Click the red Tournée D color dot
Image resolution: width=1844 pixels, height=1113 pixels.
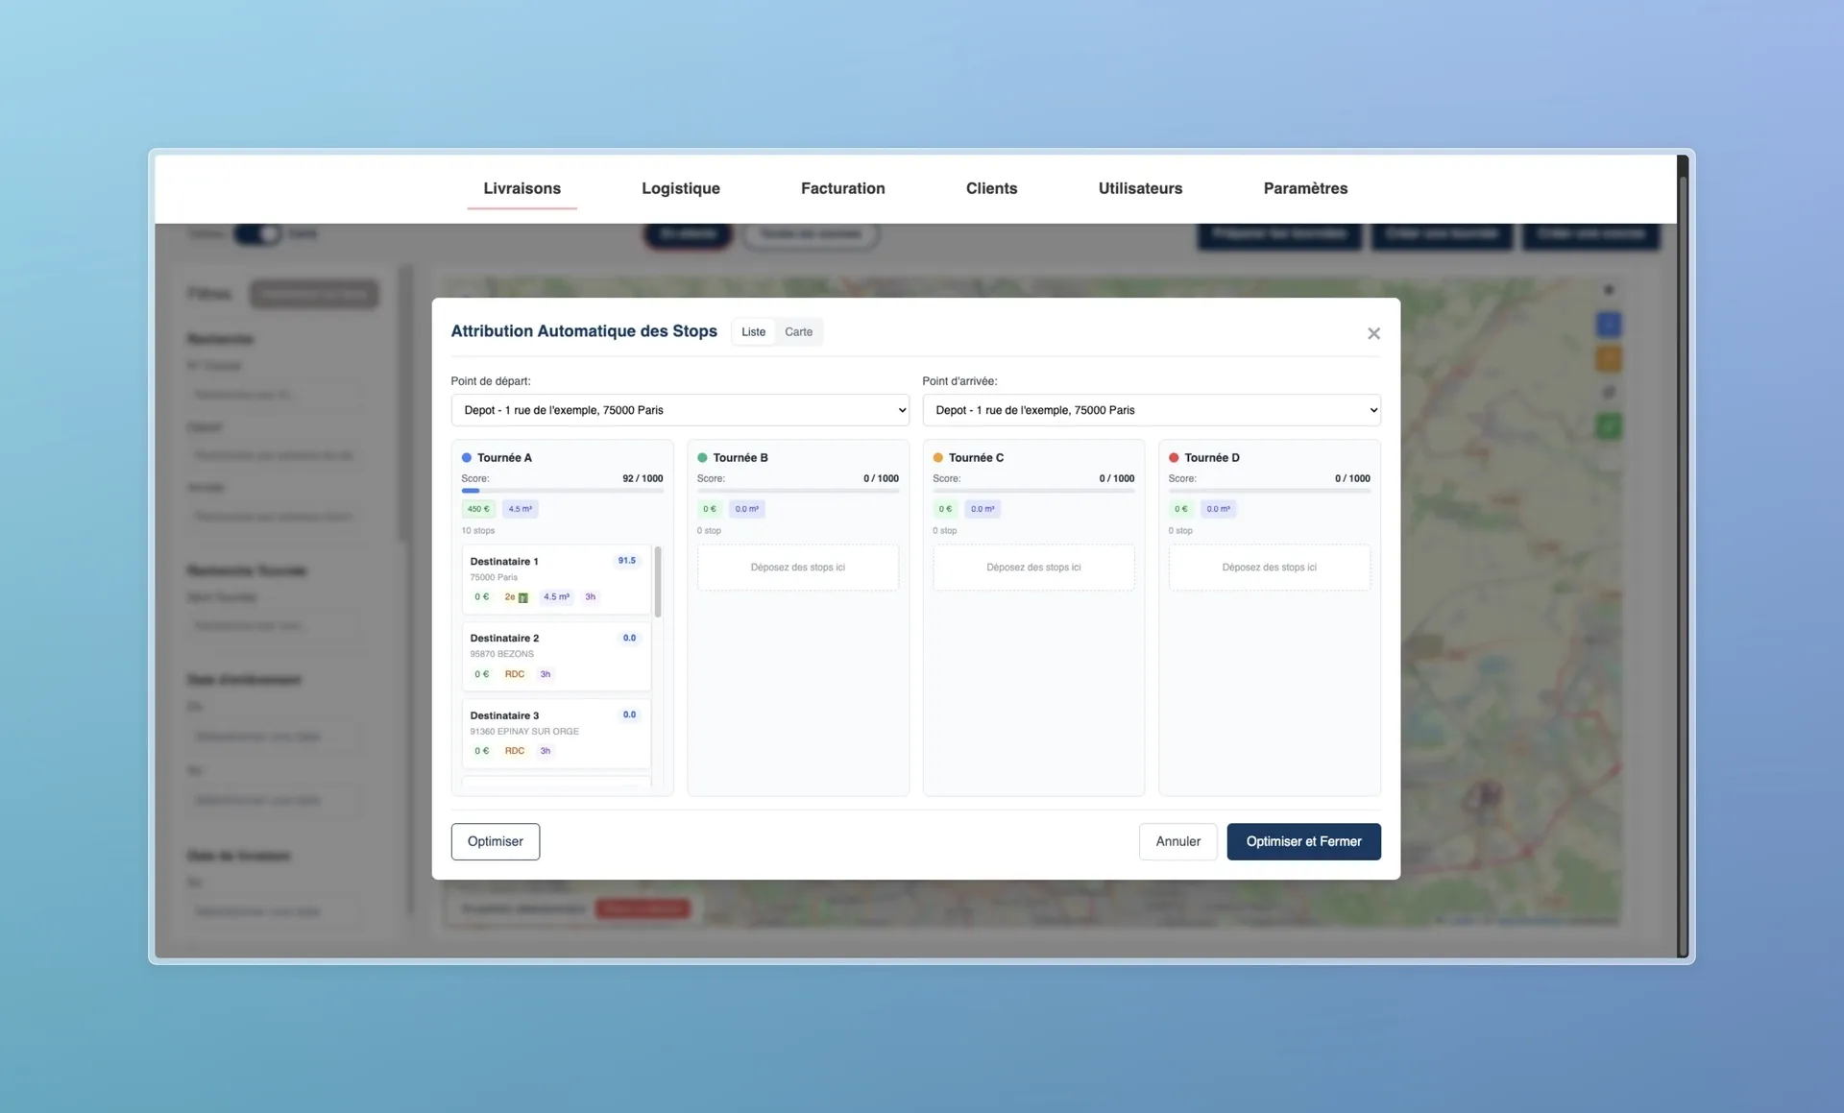tap(1174, 458)
